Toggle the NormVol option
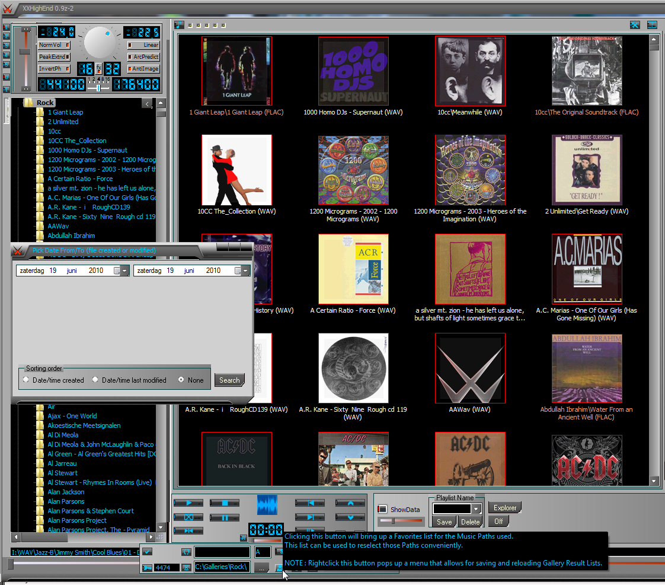 click(x=55, y=45)
